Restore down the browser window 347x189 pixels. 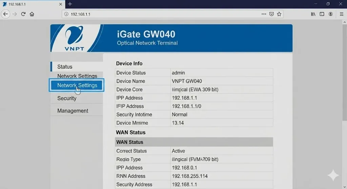pyautogui.click(x=328, y=4)
